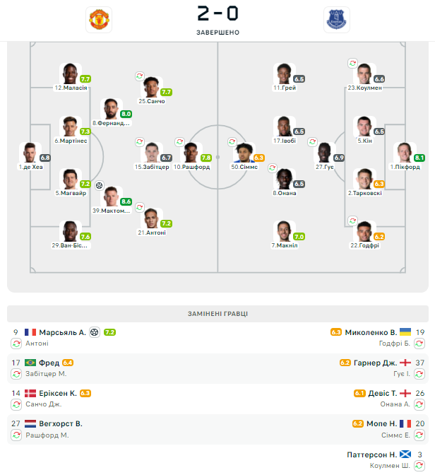435x475 pixels.
Task: Click the Scotland flag next to Паттерсон
Action: click(405, 455)
